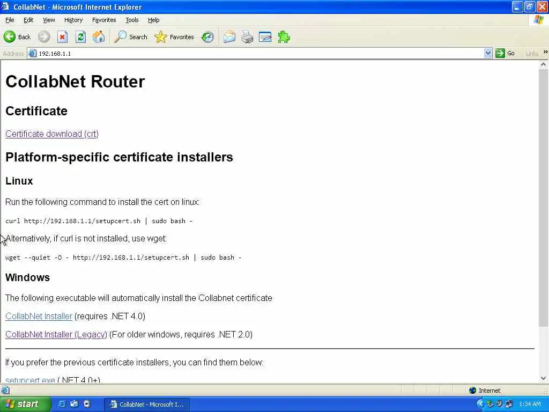Click the CollabNet Router heading

[x=75, y=82]
